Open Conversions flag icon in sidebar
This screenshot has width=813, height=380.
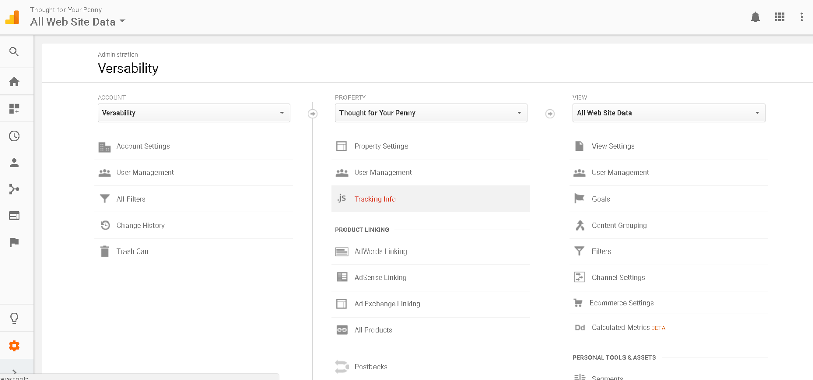(14, 242)
